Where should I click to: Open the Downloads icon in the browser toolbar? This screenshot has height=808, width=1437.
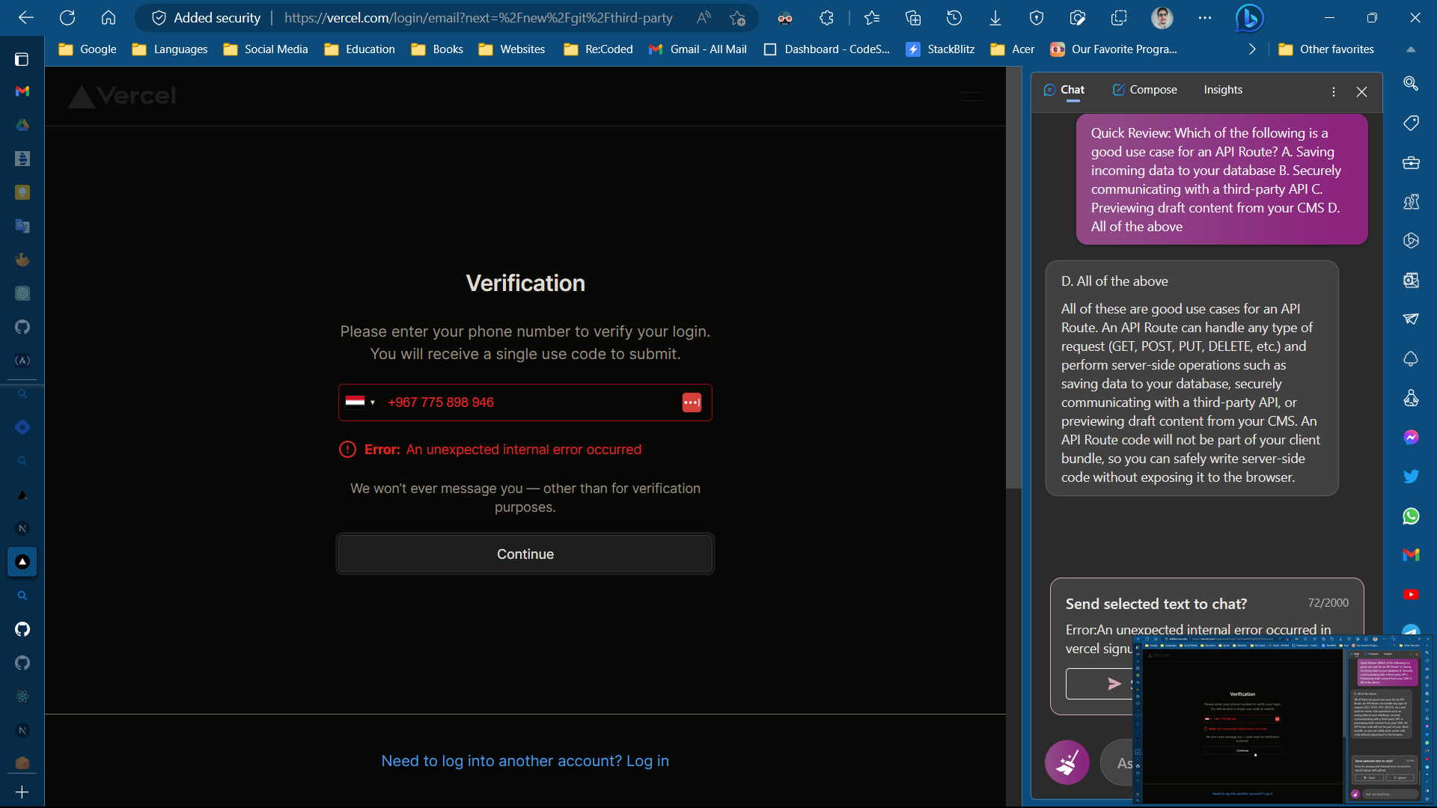tap(995, 17)
